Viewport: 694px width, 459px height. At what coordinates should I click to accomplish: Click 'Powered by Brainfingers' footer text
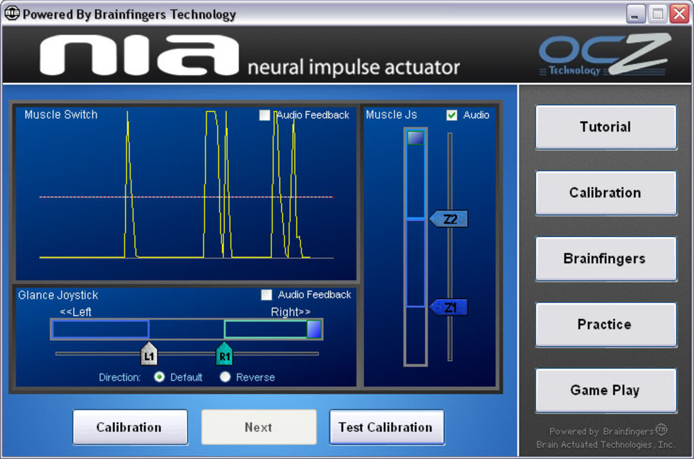[x=608, y=430]
